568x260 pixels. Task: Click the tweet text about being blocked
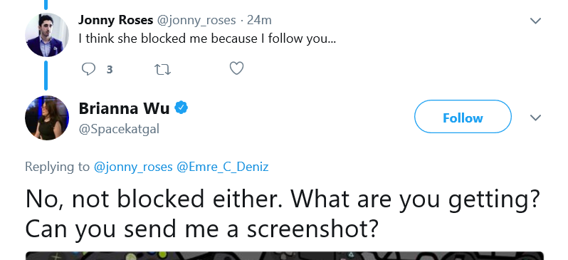207,38
